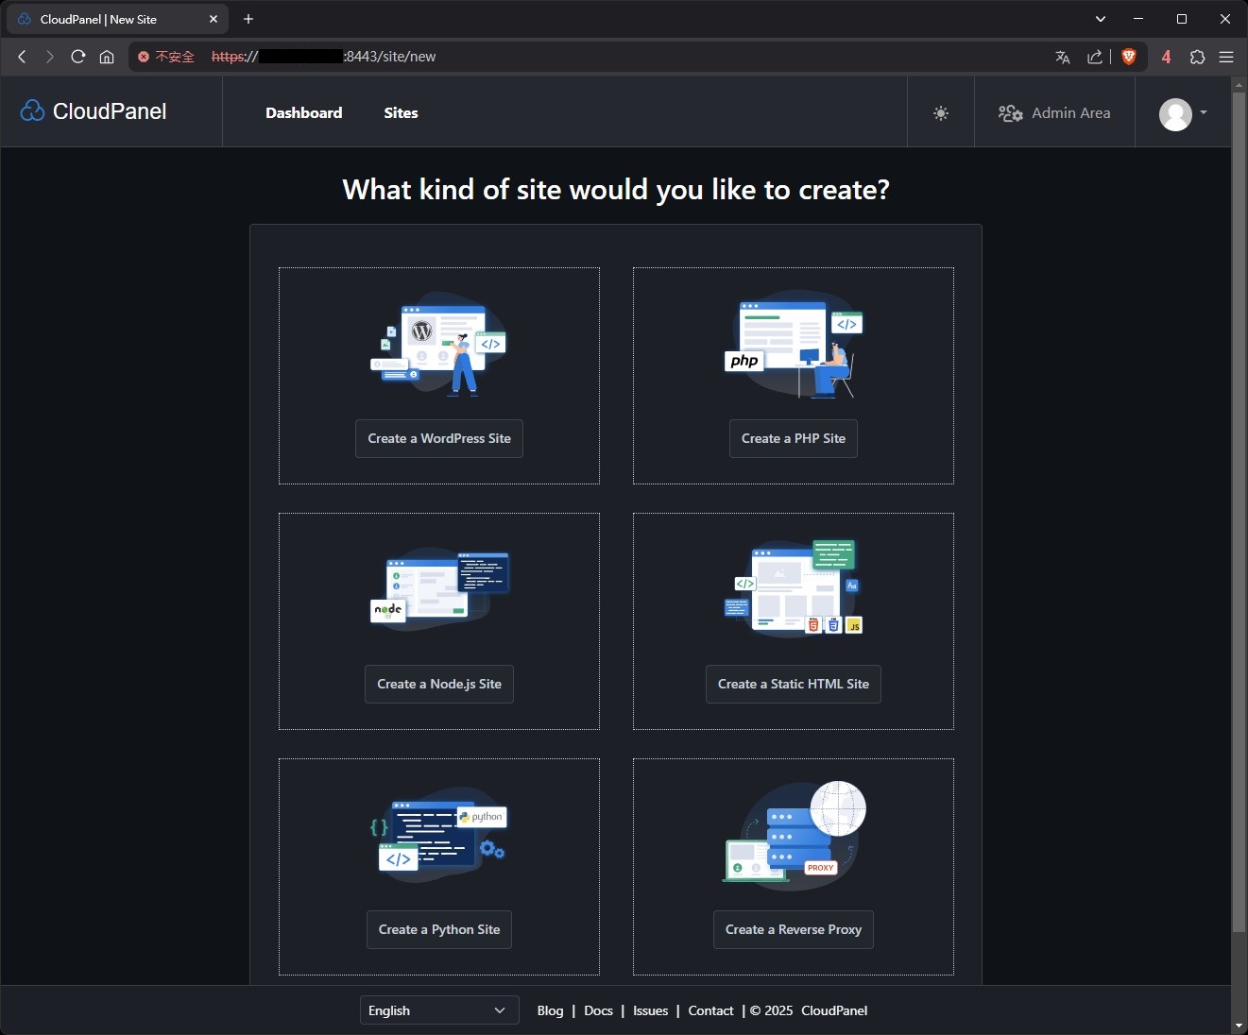Click the page vertical scrollbar thumb

click(1239, 512)
